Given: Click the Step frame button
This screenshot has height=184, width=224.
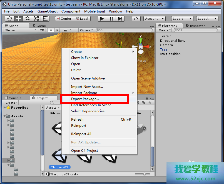Looking at the screenshot, I should 120,19.
